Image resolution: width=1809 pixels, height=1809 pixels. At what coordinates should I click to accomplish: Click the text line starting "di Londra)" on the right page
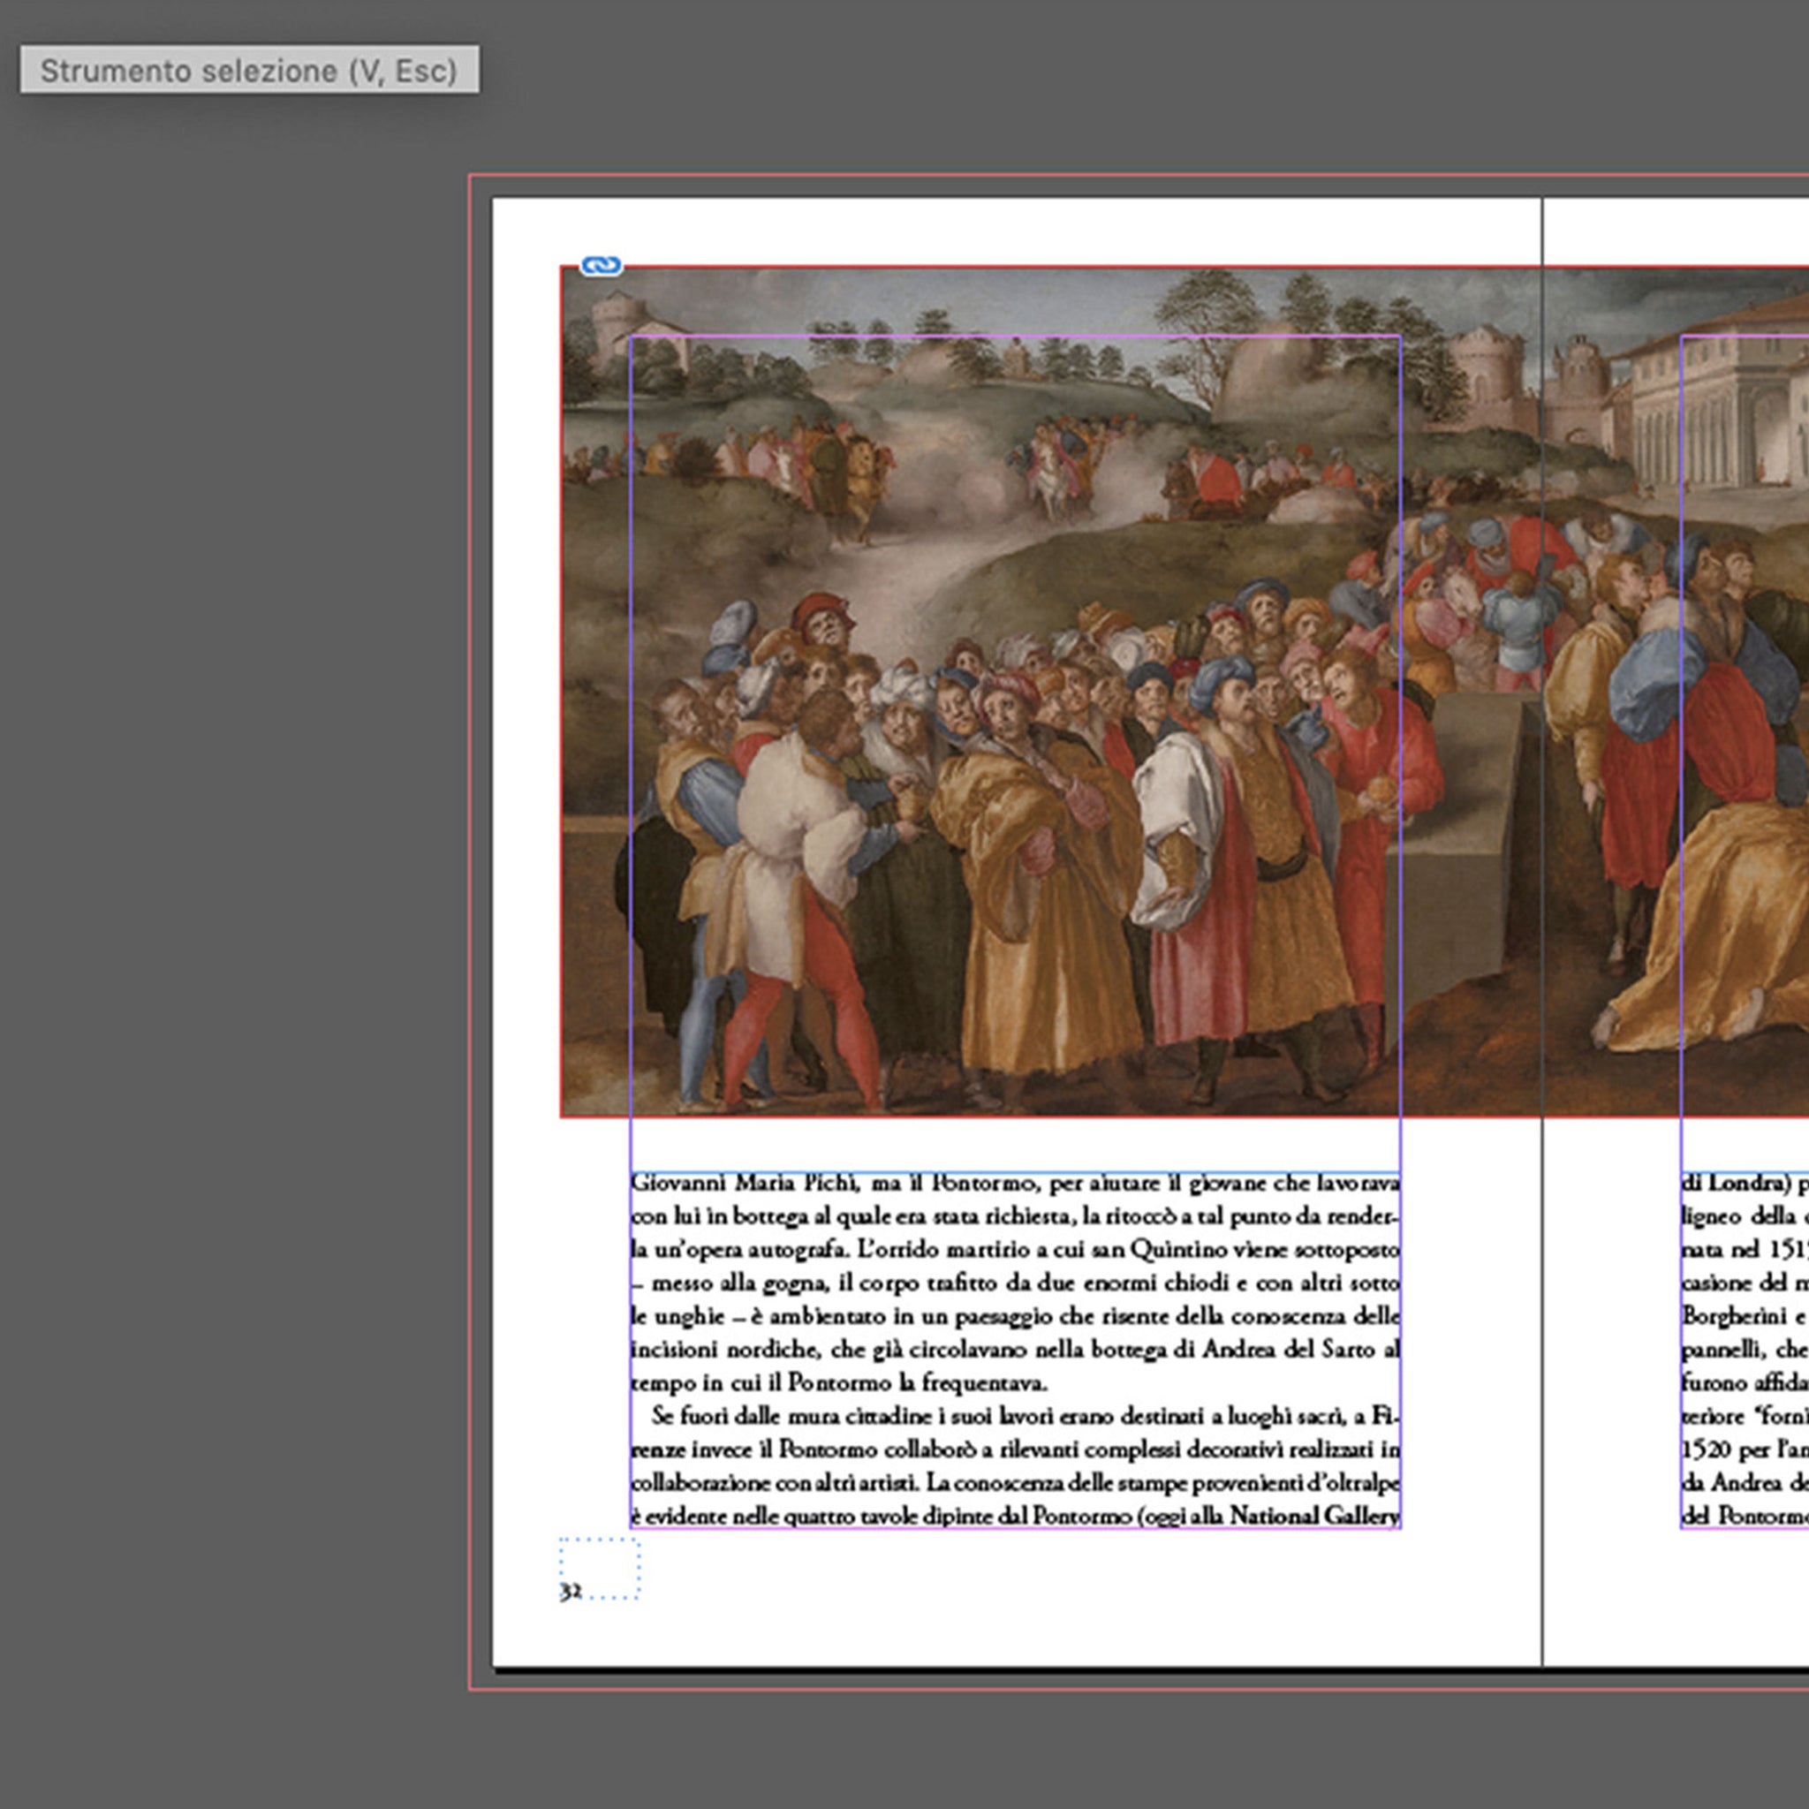(x=1745, y=1184)
